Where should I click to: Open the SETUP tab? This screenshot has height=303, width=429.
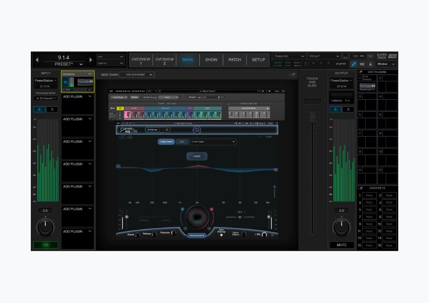tap(258, 60)
